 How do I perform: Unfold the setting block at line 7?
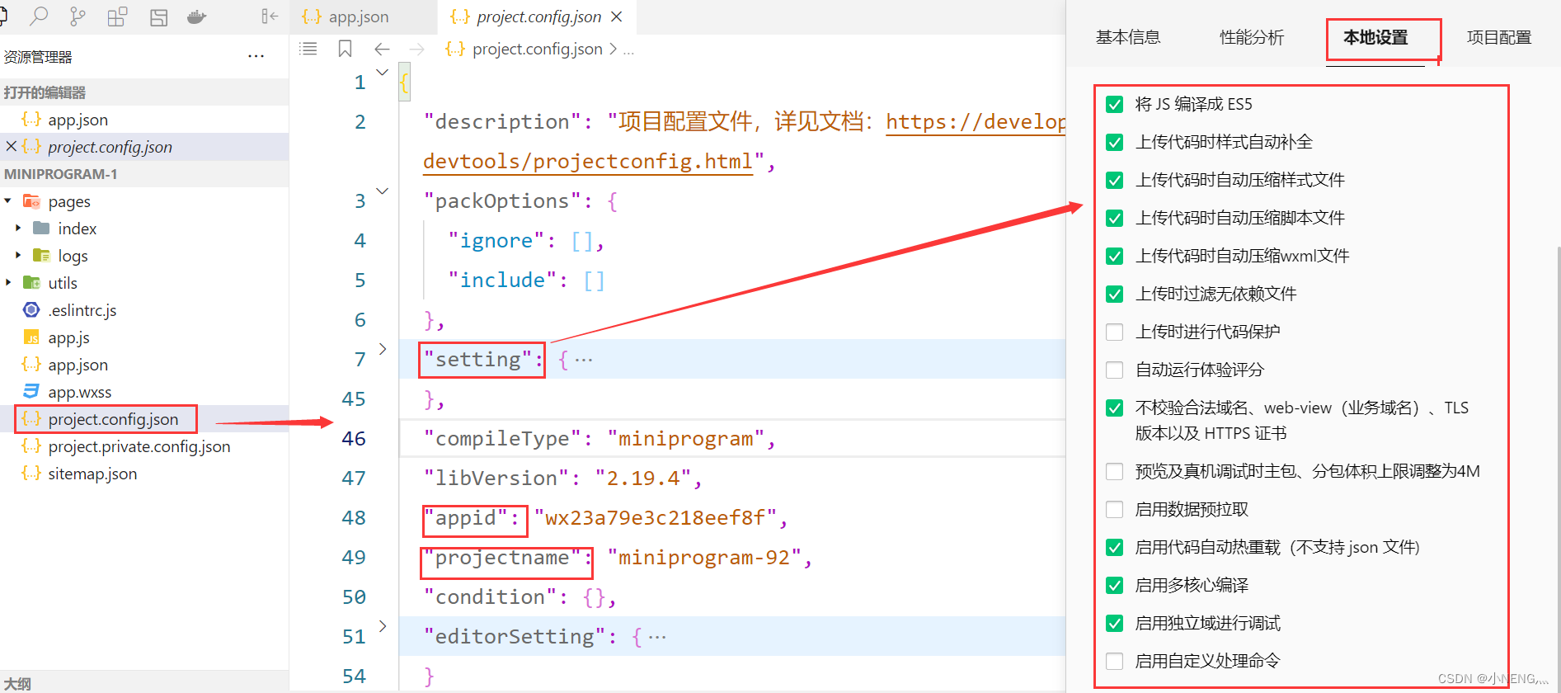383,349
